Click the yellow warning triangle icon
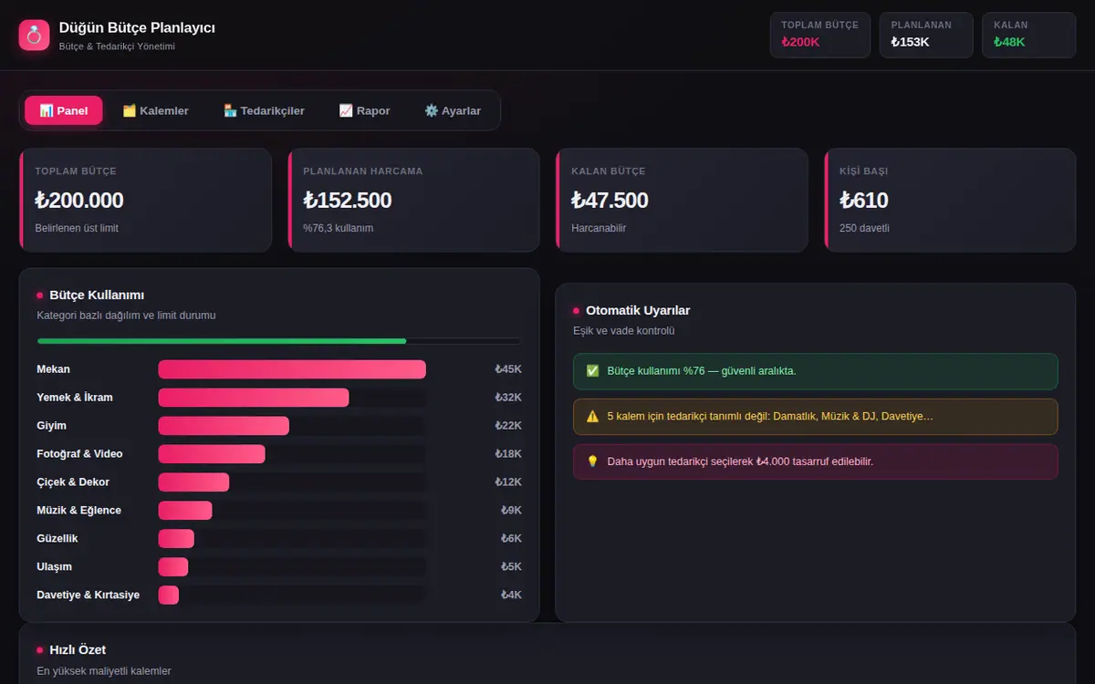This screenshot has height=684, width=1095. click(592, 416)
